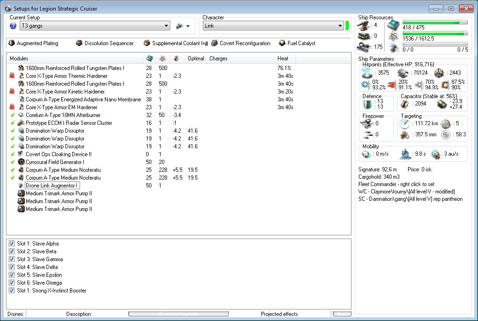This screenshot has width=478, height=321.
Task: Click the Dissolution Sequencer subsystem icon
Action: pos(79,43)
